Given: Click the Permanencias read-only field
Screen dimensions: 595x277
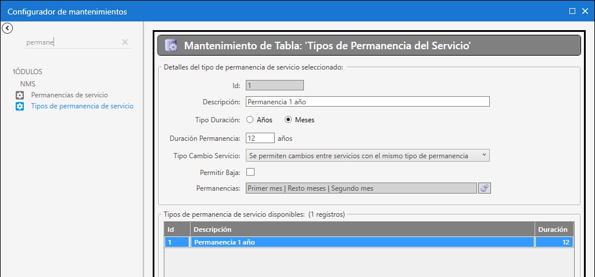Looking at the screenshot, I should 361,188.
